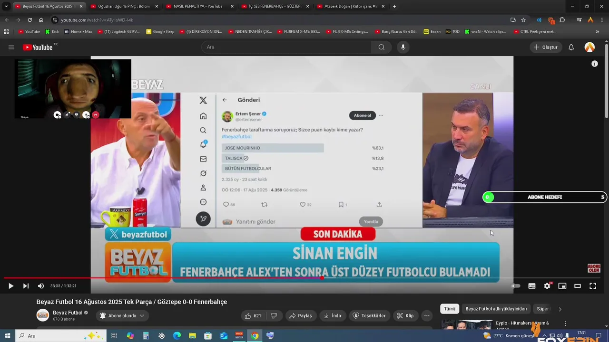Select the Tümü filter chip

[450, 309]
